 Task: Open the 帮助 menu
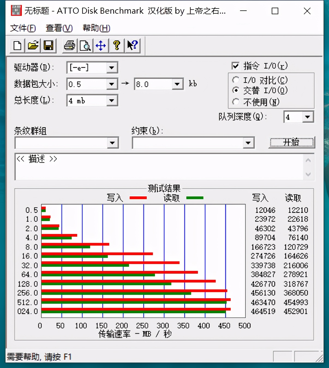(96, 28)
